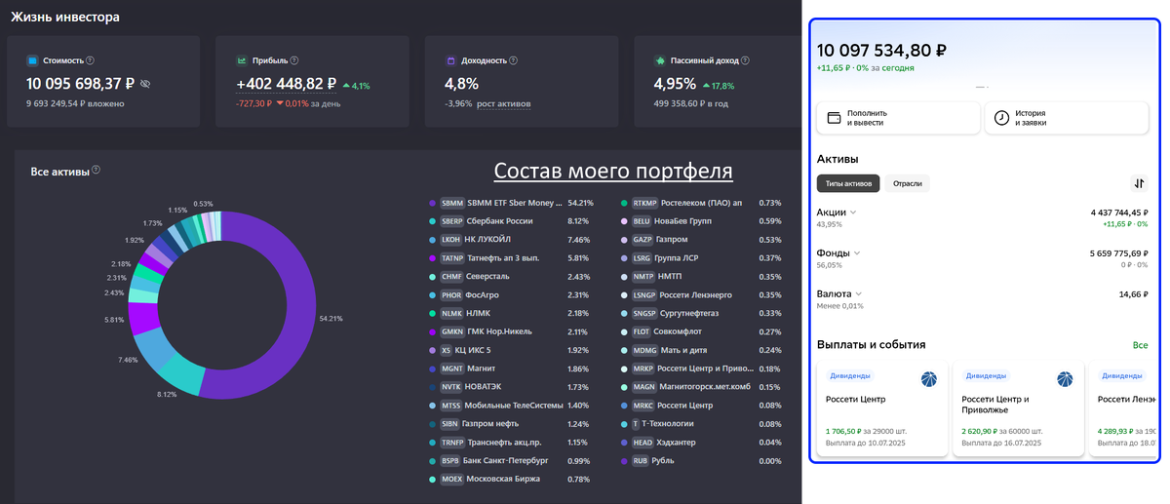Click the RUB ticker badge

pyautogui.click(x=641, y=460)
